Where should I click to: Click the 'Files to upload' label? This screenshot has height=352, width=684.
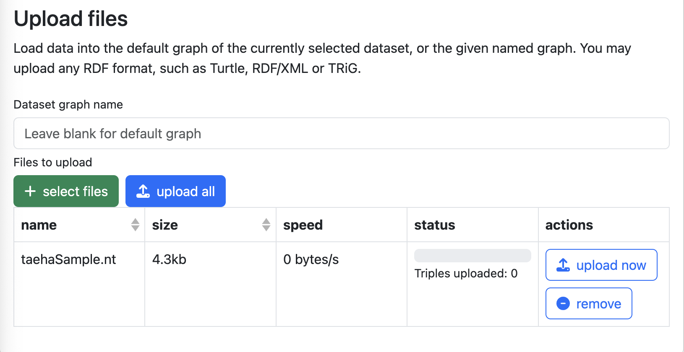click(53, 162)
